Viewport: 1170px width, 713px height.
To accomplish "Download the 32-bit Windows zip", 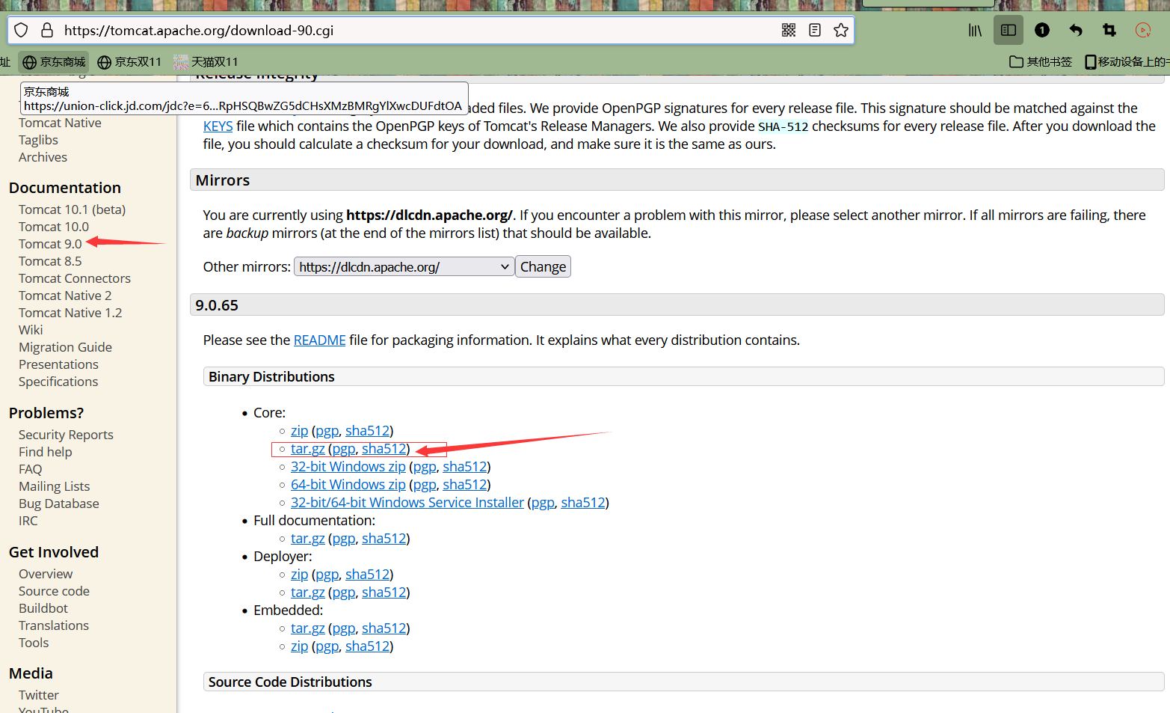I will 348,467.
